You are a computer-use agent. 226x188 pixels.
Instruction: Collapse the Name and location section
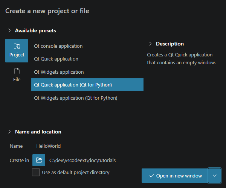click(x=9, y=132)
